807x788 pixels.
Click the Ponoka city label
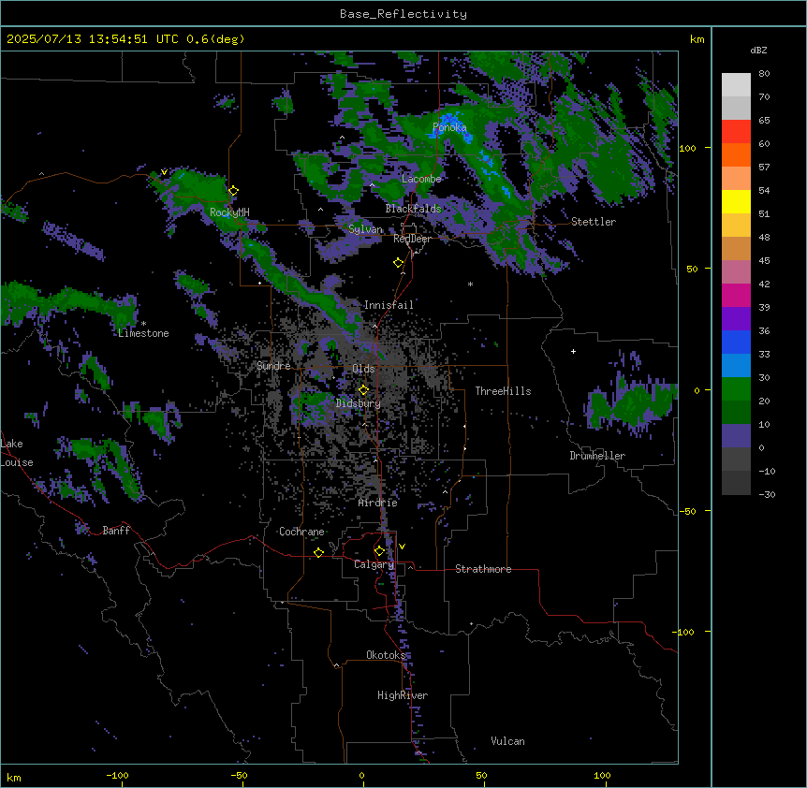449,127
